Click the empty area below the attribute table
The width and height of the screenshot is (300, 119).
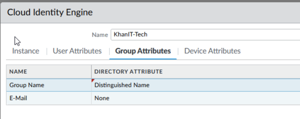150,112
